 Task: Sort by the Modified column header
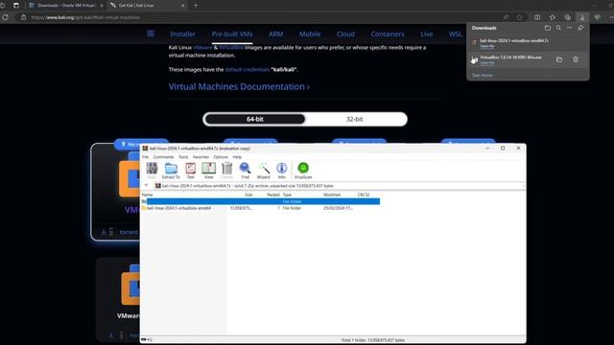(x=332, y=195)
